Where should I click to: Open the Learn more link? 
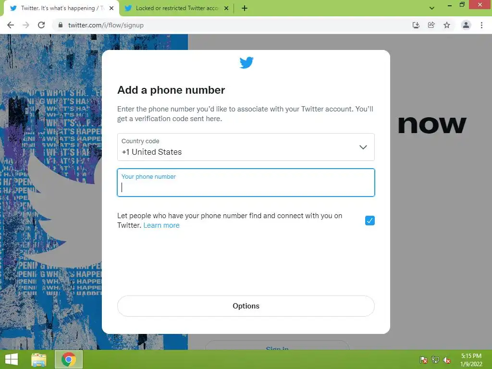161,225
